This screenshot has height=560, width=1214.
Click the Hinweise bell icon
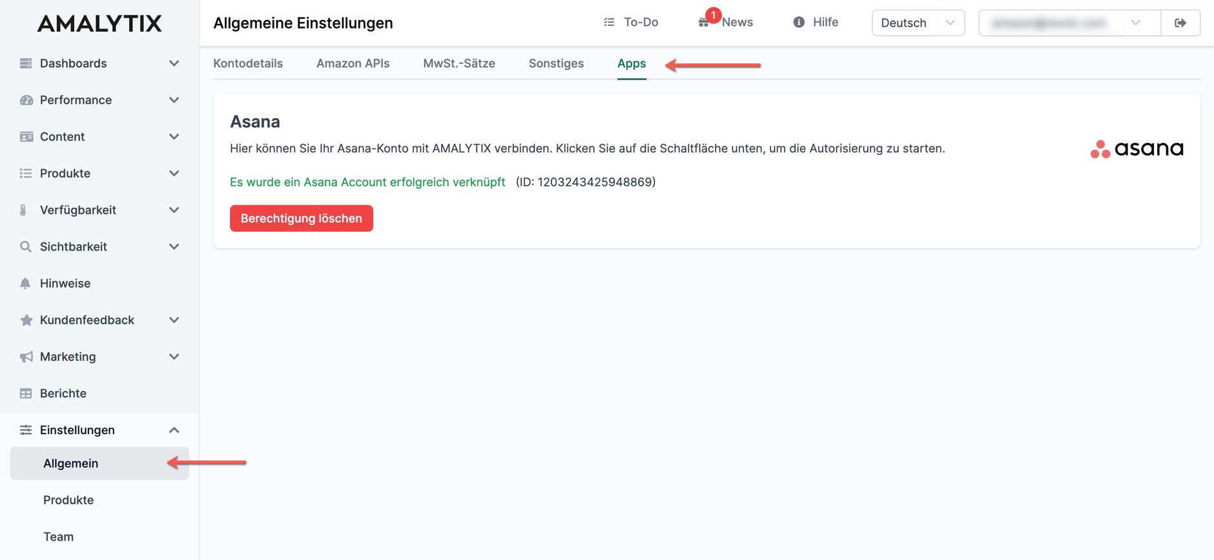(x=25, y=284)
